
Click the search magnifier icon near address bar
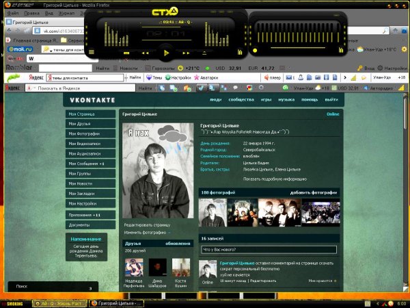pos(385,31)
